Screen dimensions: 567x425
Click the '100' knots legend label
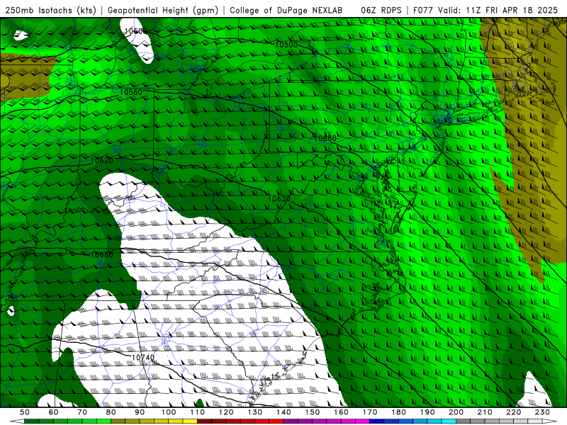[x=169, y=412]
